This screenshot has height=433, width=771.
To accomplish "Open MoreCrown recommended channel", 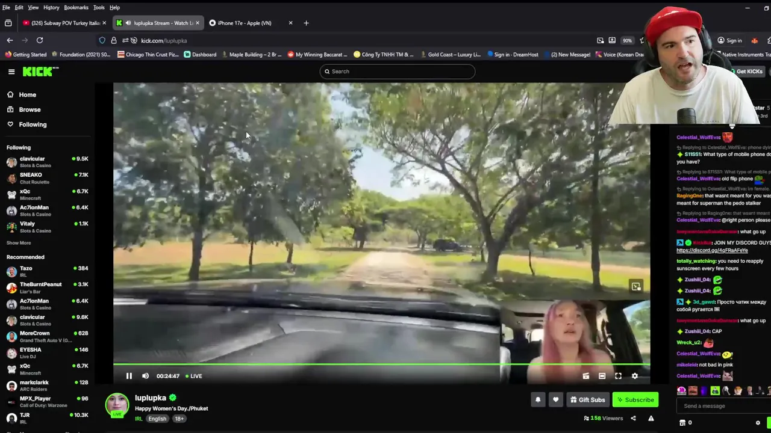I will coord(47,336).
